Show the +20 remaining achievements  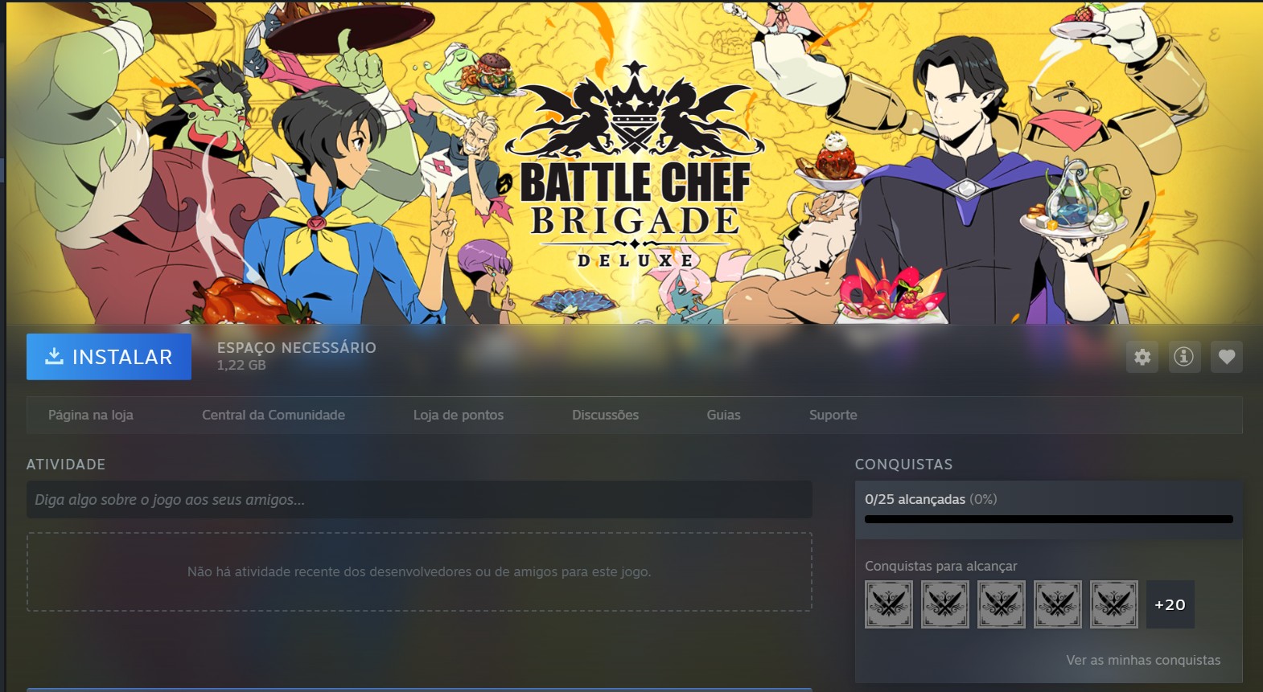click(x=1170, y=604)
